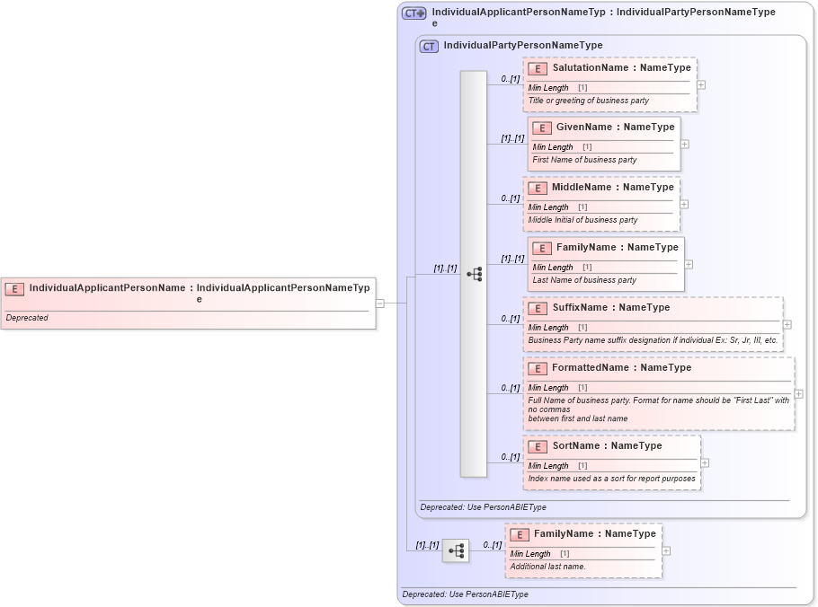818x607 pixels.
Task: Collapse IndividualApplicantPersonName using the minus box
Action: tap(380, 303)
